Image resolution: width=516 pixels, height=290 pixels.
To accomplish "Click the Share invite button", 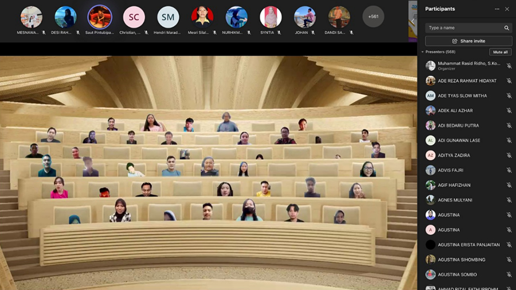I will (x=468, y=41).
